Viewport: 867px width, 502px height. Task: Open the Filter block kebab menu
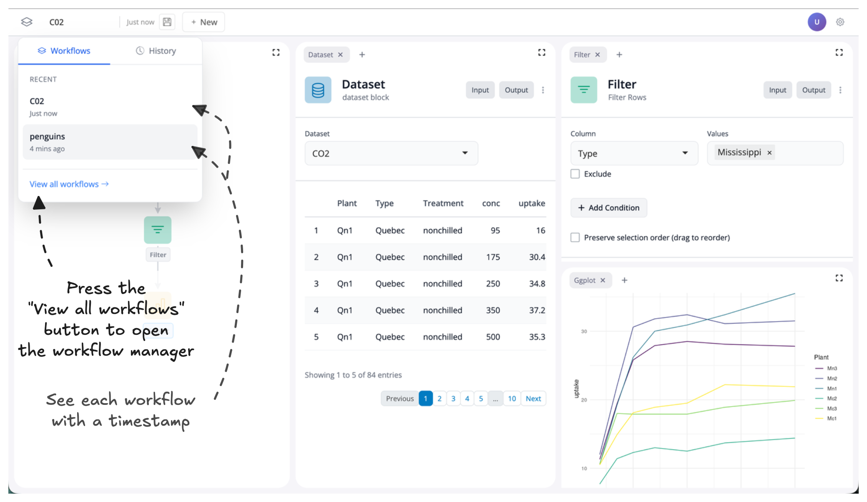tap(840, 90)
